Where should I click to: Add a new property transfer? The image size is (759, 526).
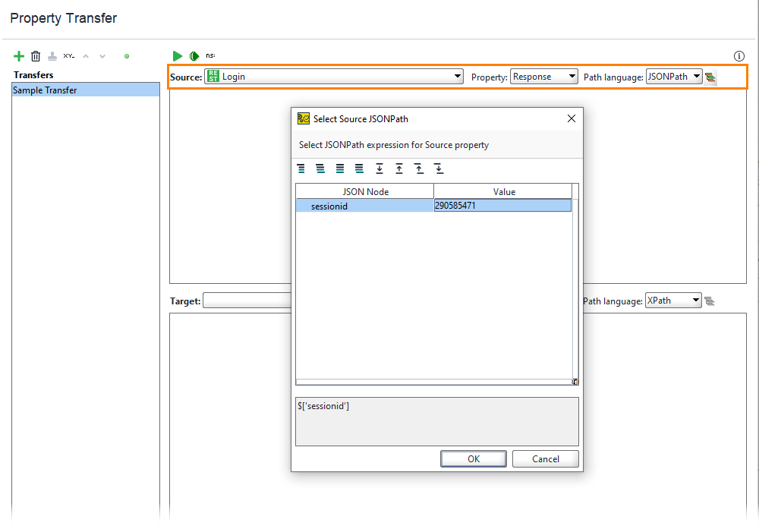(x=19, y=55)
